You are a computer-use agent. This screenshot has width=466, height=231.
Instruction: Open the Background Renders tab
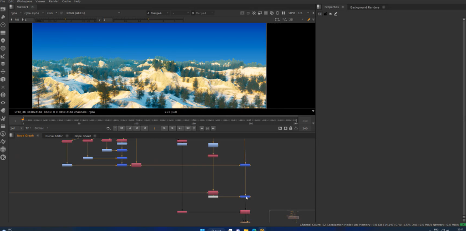[x=365, y=7]
